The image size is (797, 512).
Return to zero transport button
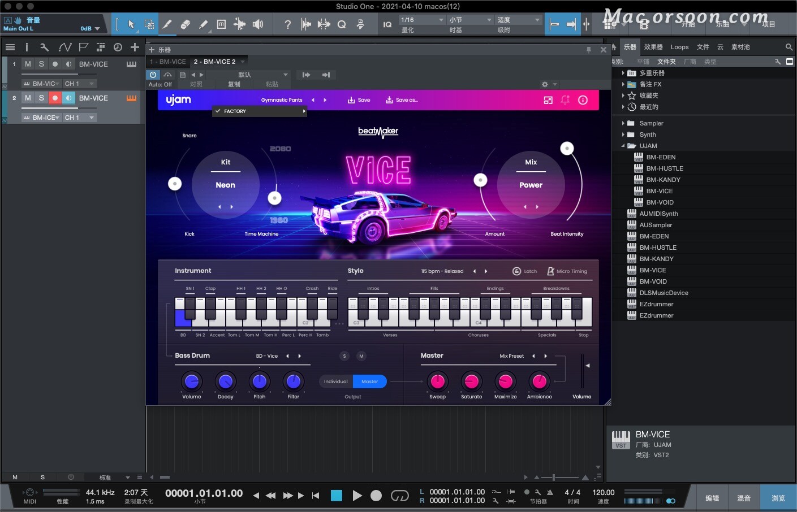(x=316, y=496)
